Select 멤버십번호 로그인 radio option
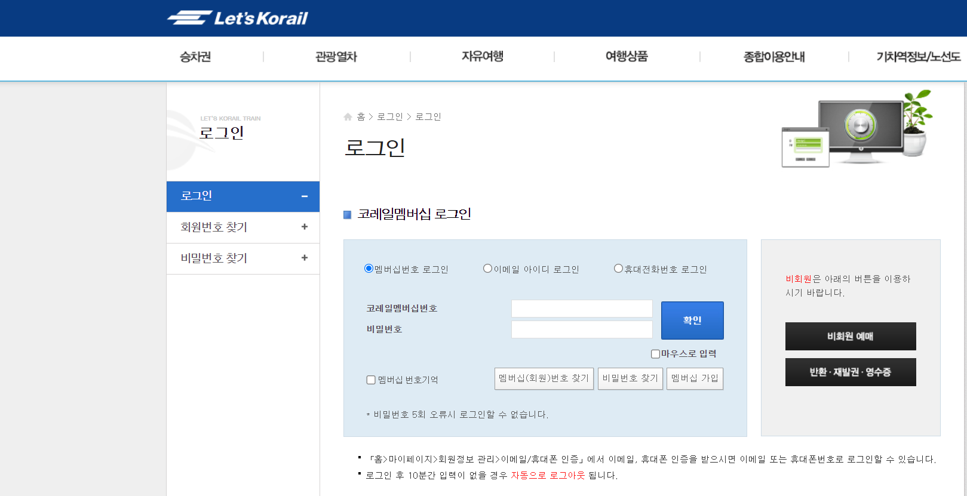Image resolution: width=967 pixels, height=496 pixels. 369,269
